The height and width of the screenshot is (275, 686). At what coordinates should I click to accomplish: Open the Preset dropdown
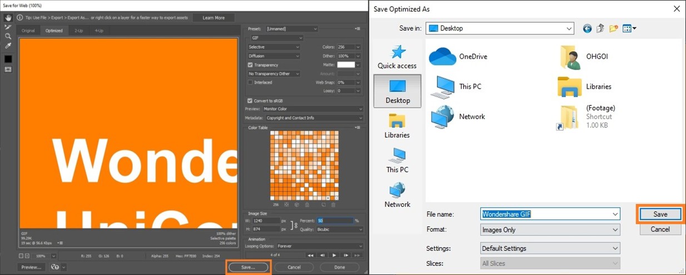click(x=291, y=29)
